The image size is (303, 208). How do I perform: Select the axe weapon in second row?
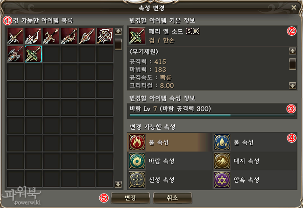15,54
